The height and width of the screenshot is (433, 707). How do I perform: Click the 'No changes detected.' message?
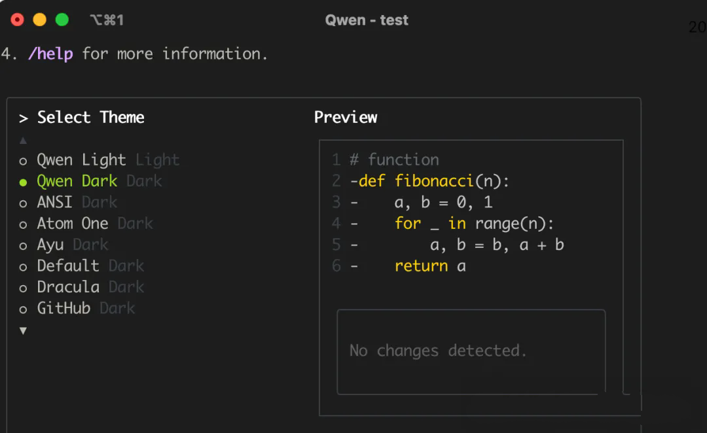point(438,351)
